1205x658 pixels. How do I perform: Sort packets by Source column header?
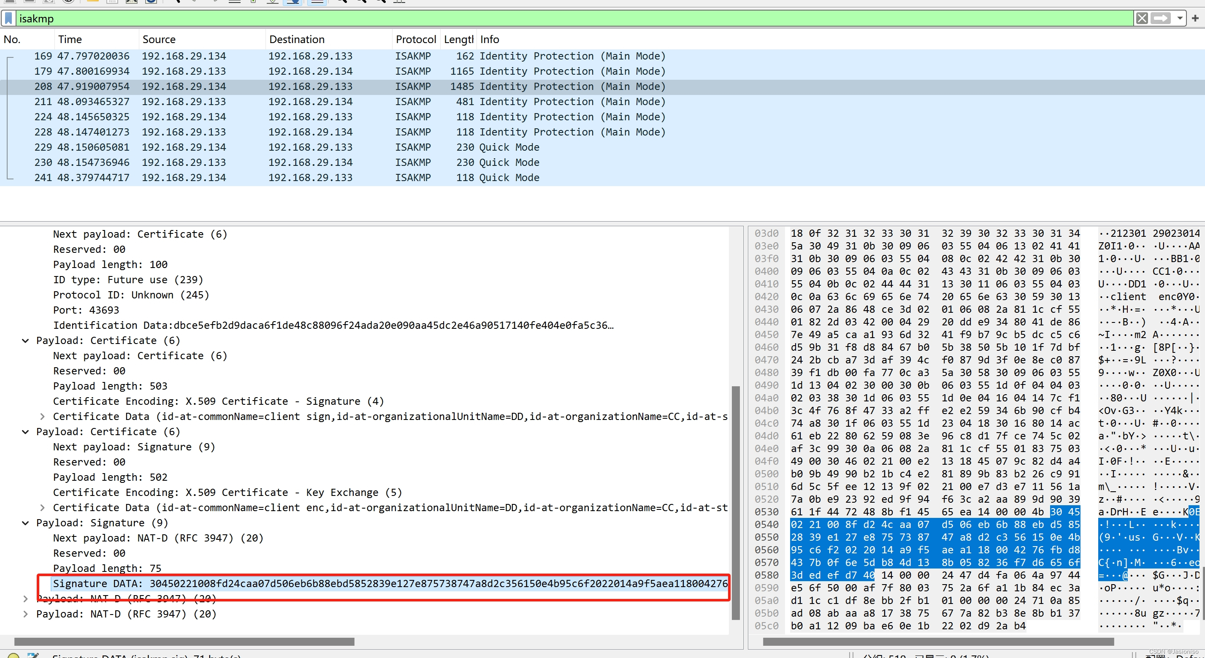[159, 39]
